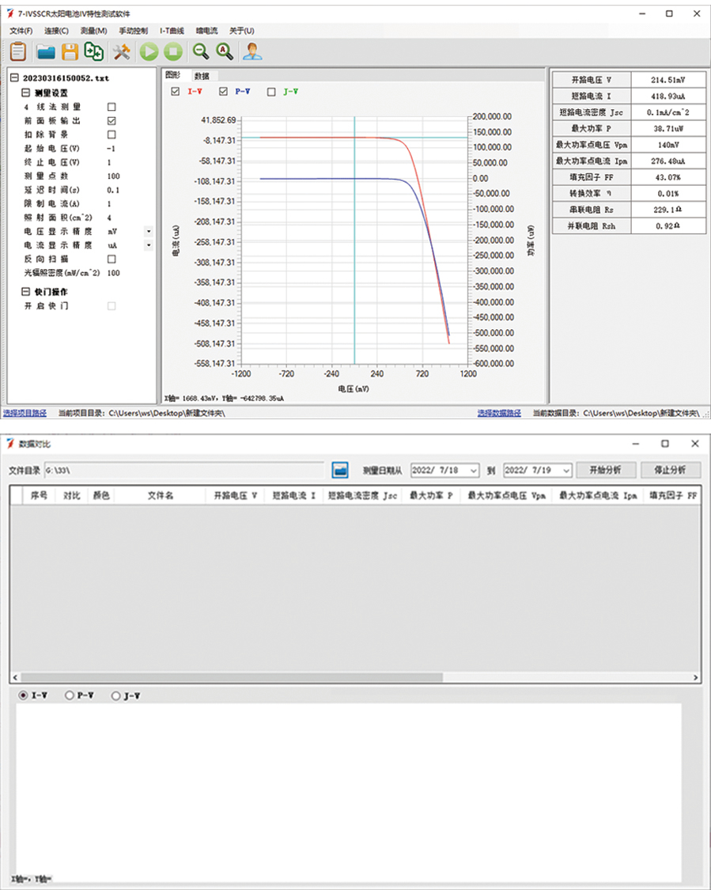Save data using the floppy disk icon
The image size is (711, 890).
70,51
